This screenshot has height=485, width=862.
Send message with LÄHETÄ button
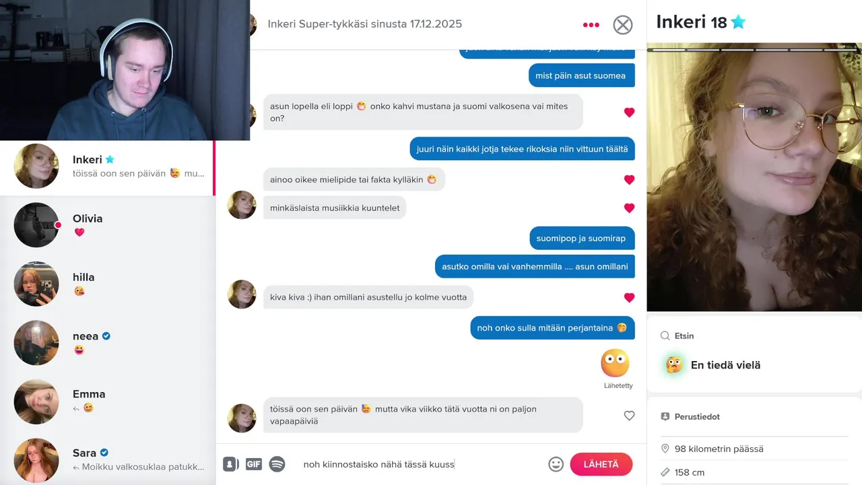tap(601, 464)
